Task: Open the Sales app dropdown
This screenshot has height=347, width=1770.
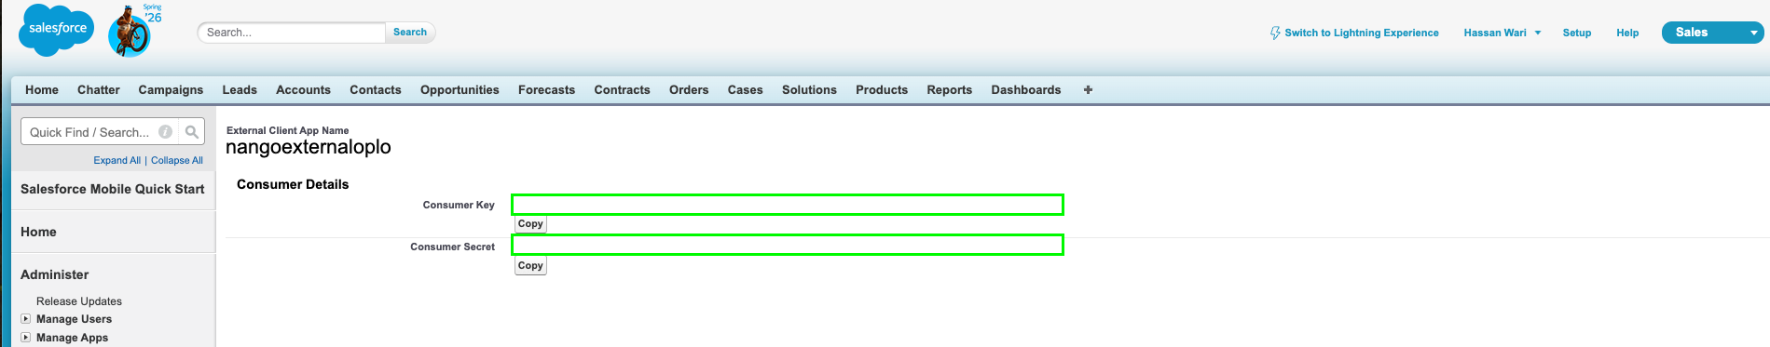Action: 1712,33
